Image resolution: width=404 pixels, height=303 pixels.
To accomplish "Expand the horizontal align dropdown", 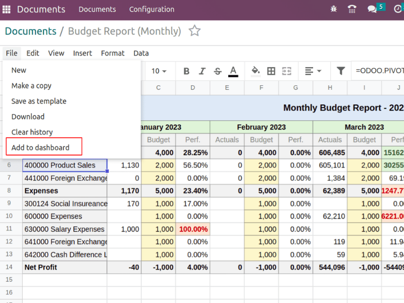I will pyautogui.click(x=313, y=71).
